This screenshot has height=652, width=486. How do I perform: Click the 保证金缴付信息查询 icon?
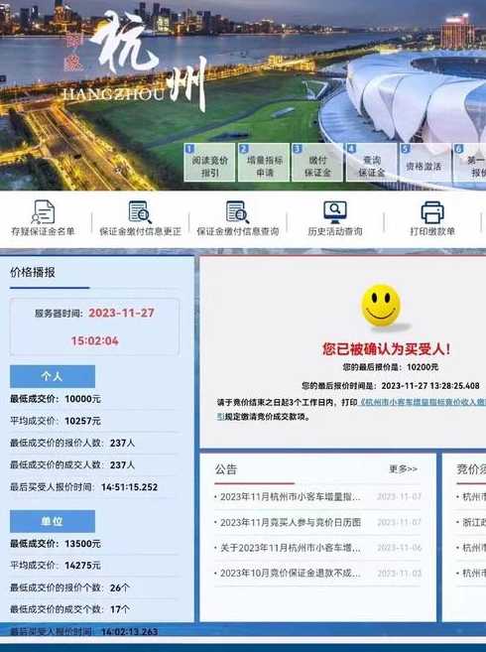[x=237, y=212]
